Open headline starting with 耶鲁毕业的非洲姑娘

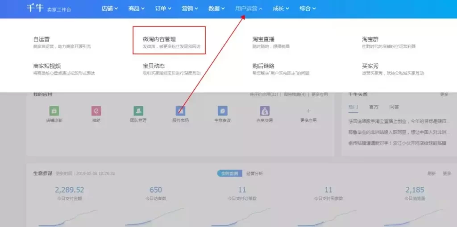399,132
